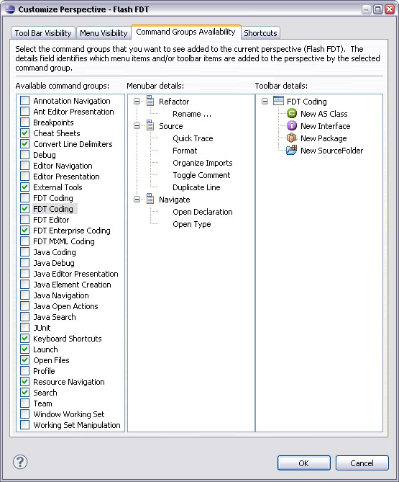Click the Eclipse icon in title bar
399x482 pixels.
coord(10,9)
